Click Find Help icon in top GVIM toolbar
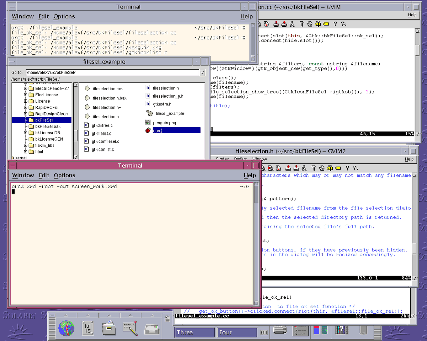 (x=343, y=24)
